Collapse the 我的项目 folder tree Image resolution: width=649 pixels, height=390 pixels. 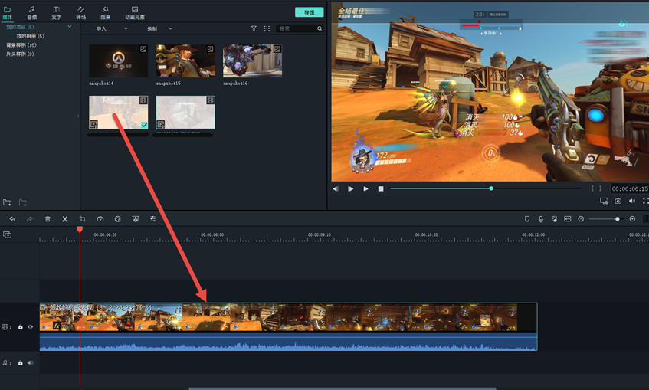(70, 28)
